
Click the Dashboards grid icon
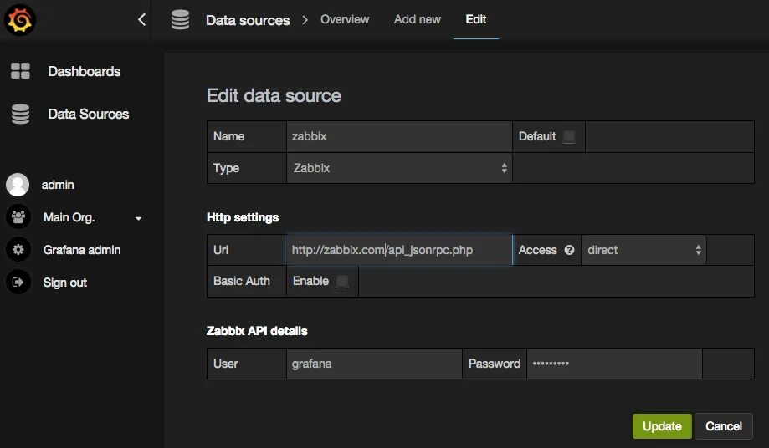click(20, 71)
